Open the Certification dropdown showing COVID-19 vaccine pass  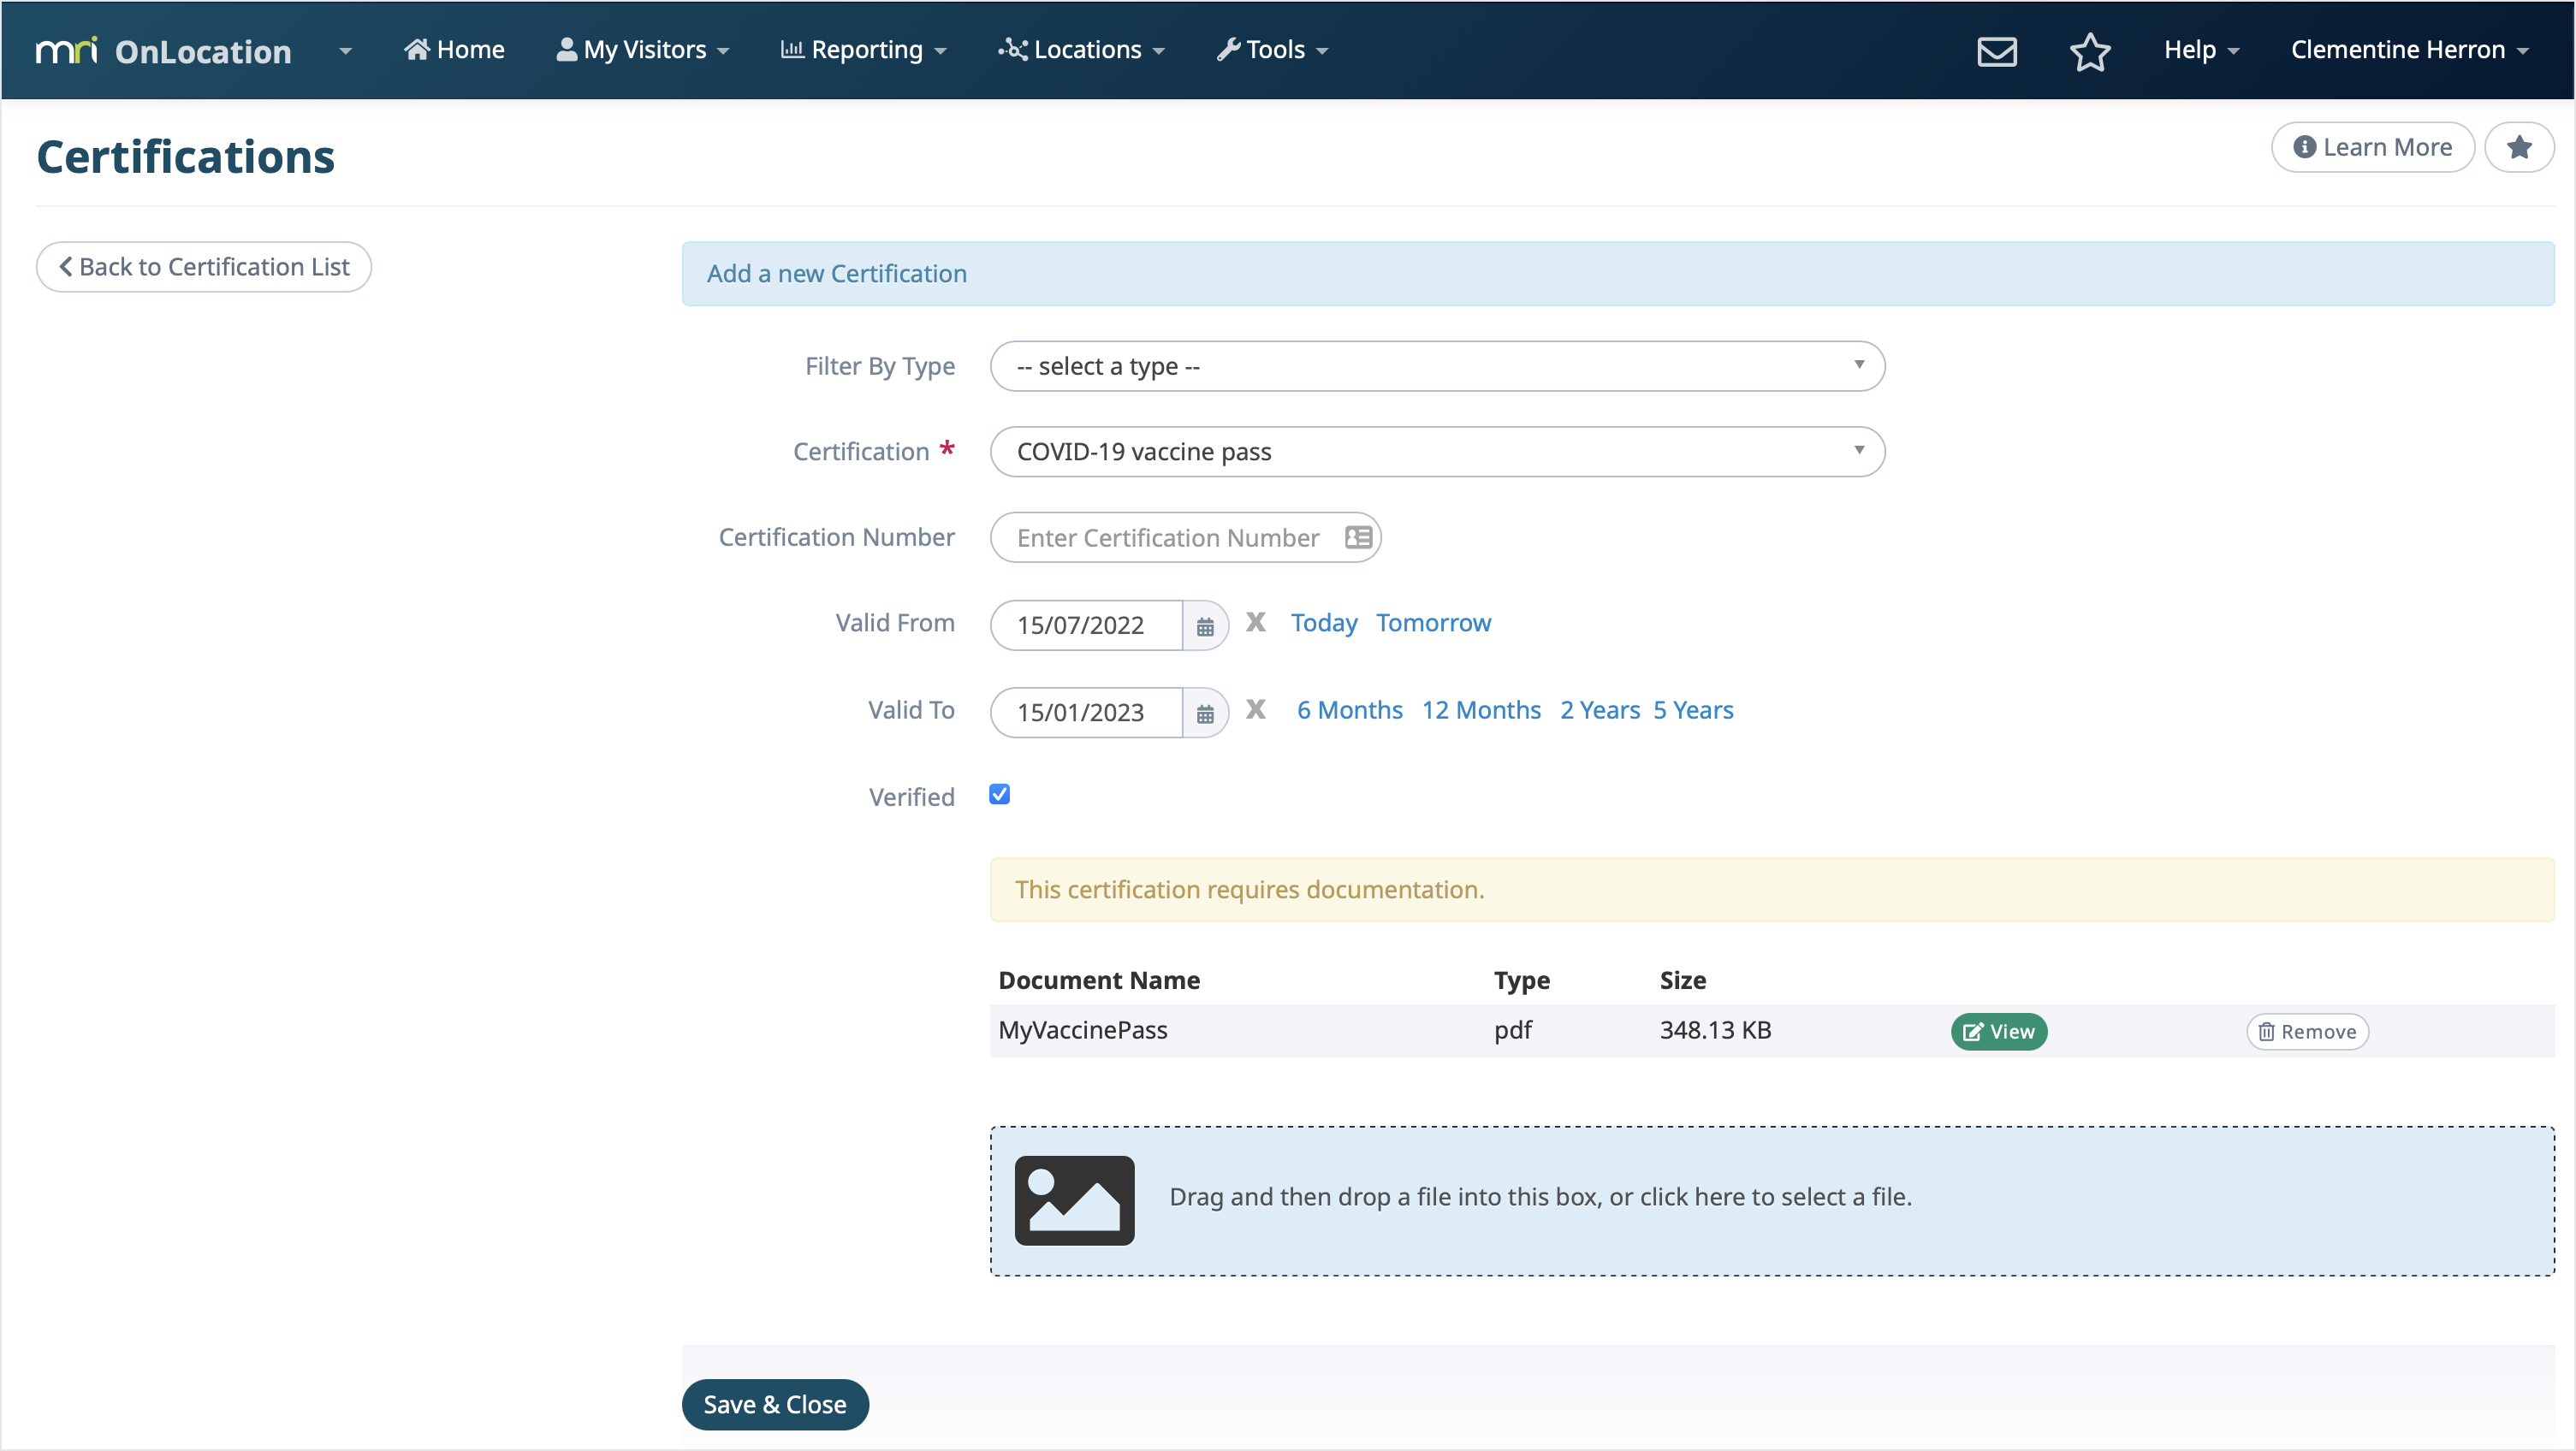click(x=1437, y=452)
